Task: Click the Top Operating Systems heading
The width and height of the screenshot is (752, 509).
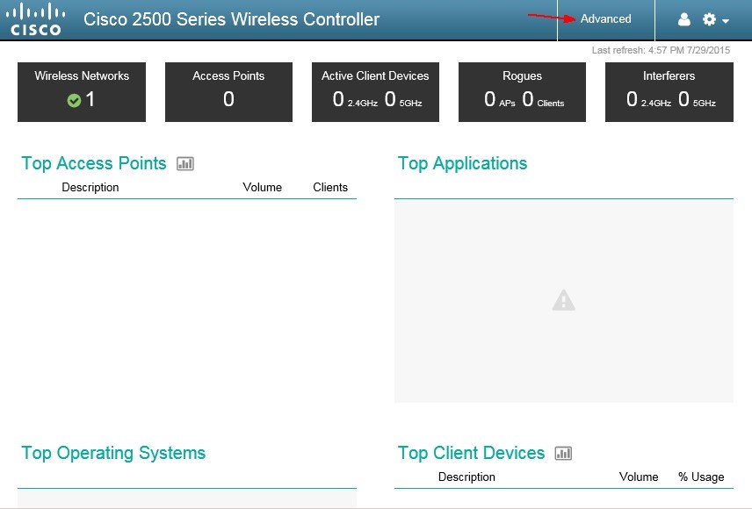Action: click(113, 453)
